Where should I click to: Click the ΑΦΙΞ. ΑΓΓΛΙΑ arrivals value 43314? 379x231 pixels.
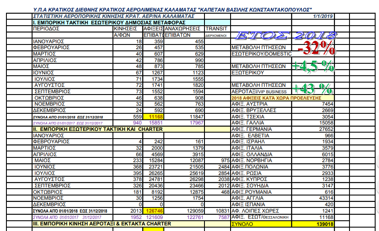coord(326,198)
